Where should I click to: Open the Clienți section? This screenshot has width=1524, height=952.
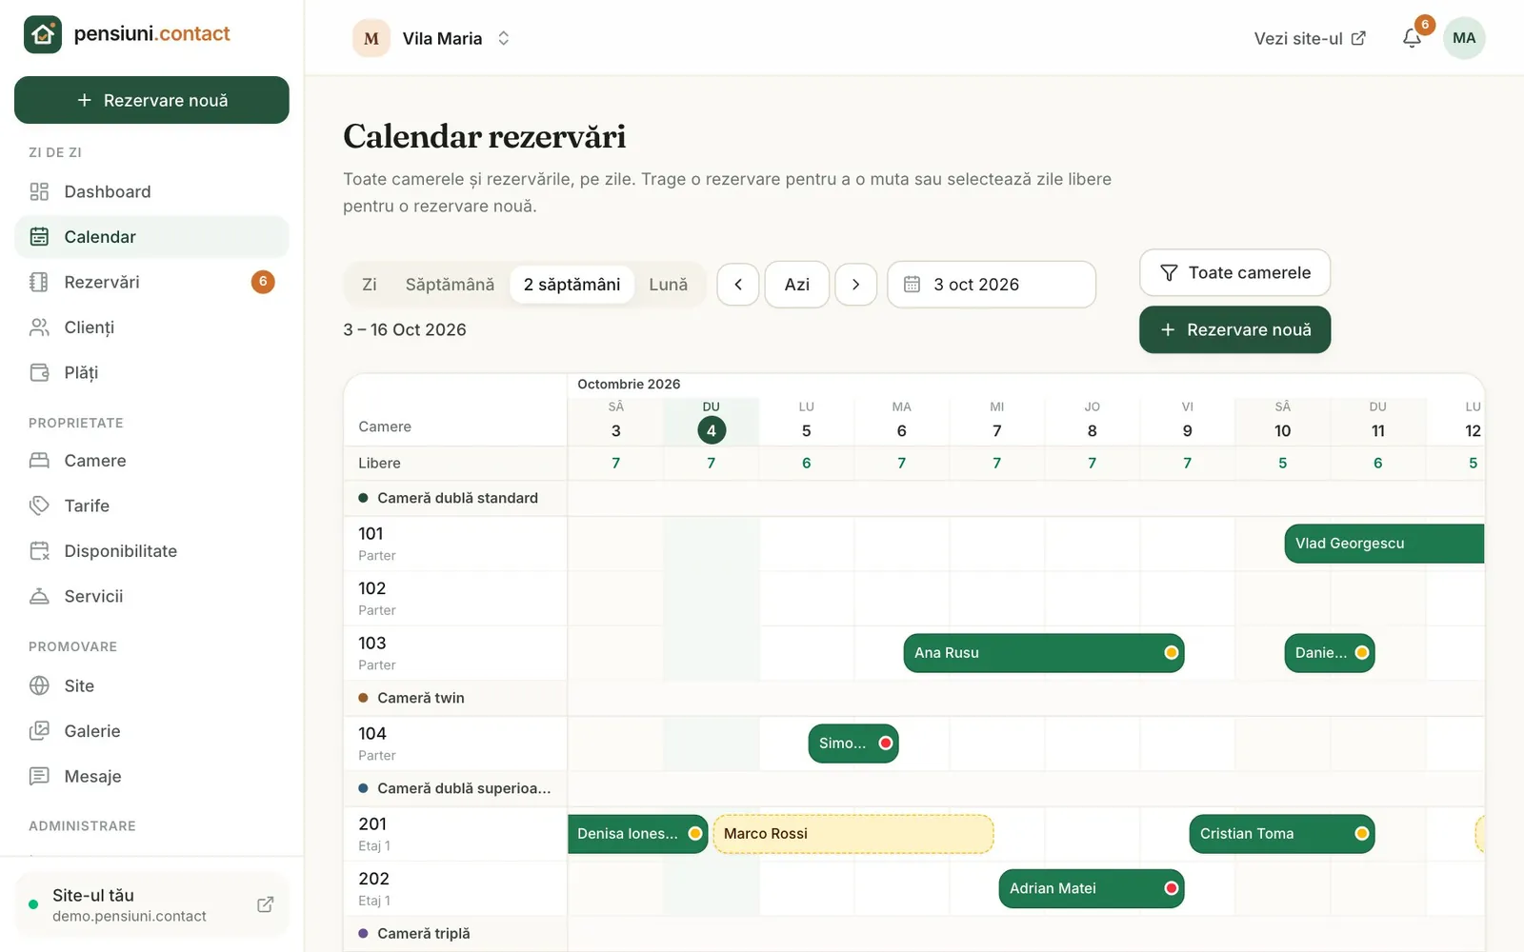151,327
